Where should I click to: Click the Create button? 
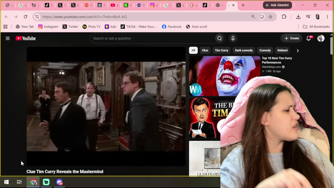pos(292,38)
